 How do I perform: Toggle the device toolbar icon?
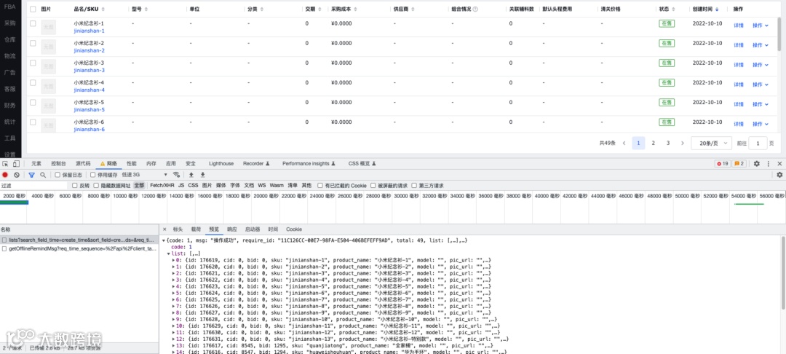tap(16, 163)
